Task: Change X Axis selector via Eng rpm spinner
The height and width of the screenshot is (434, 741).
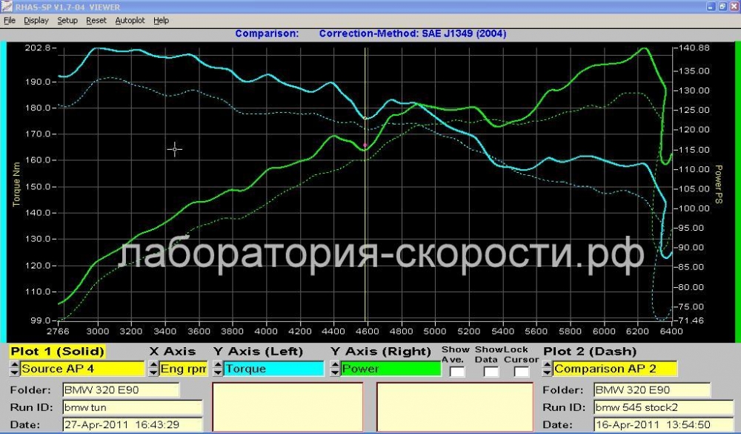Action: click(153, 369)
